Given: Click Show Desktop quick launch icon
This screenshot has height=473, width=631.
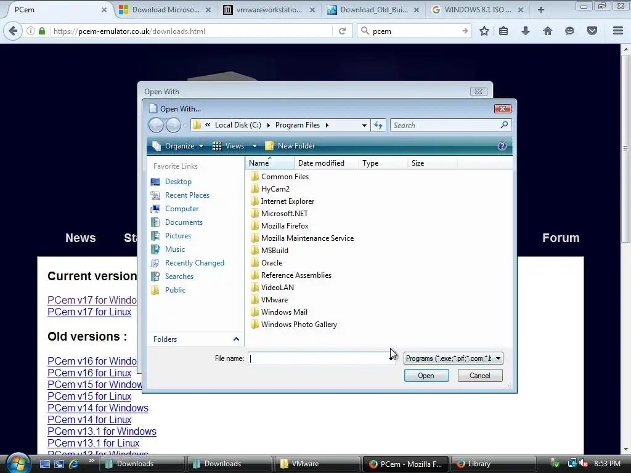Looking at the screenshot, I should tap(44, 464).
